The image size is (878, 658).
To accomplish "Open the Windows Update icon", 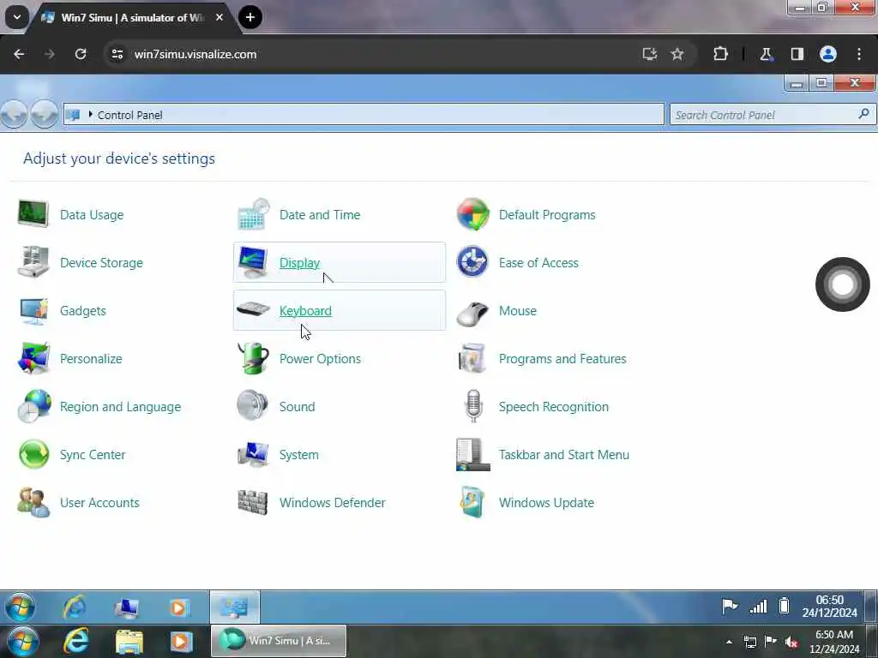I will 472,502.
